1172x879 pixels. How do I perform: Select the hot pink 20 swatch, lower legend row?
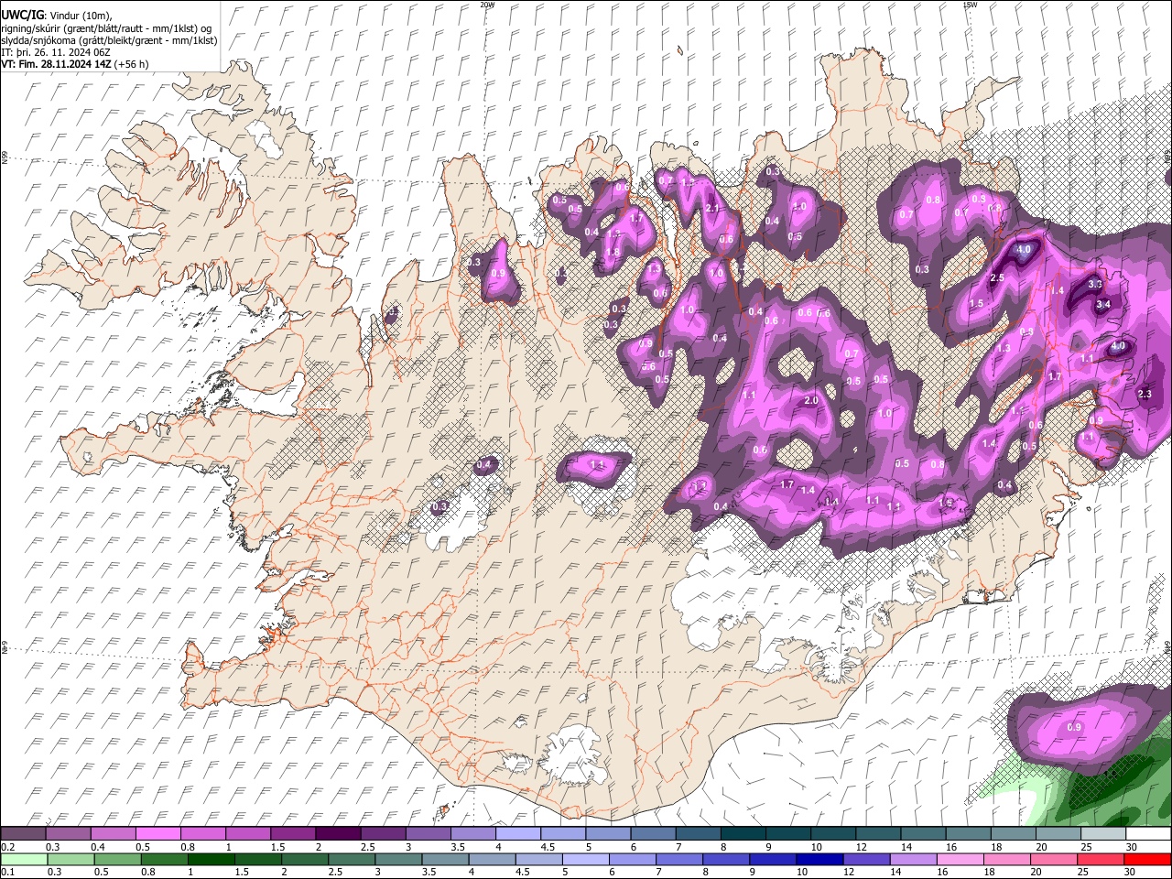click(x=1054, y=859)
